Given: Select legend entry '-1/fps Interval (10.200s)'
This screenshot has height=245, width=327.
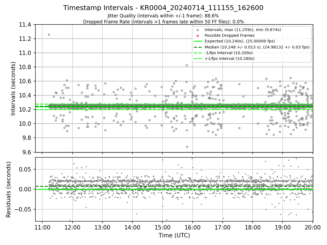Looking at the screenshot, I should click(229, 53).
